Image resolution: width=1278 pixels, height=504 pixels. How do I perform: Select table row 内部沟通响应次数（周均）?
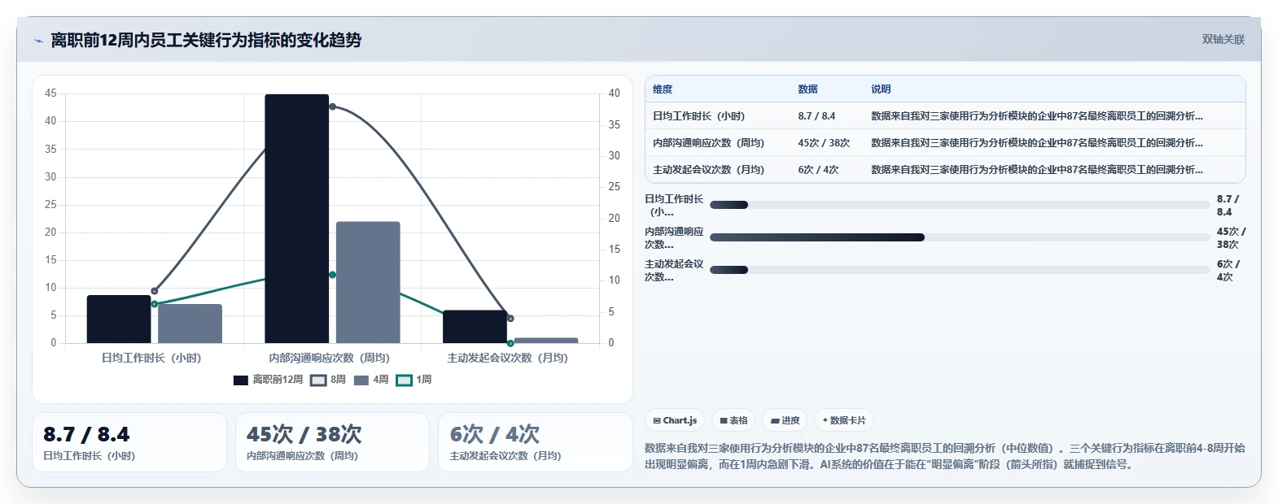[945, 143]
